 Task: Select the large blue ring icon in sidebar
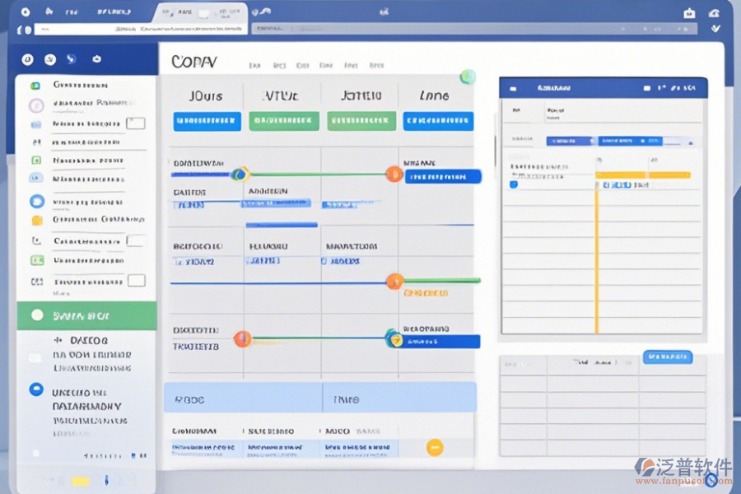pyautogui.click(x=37, y=202)
